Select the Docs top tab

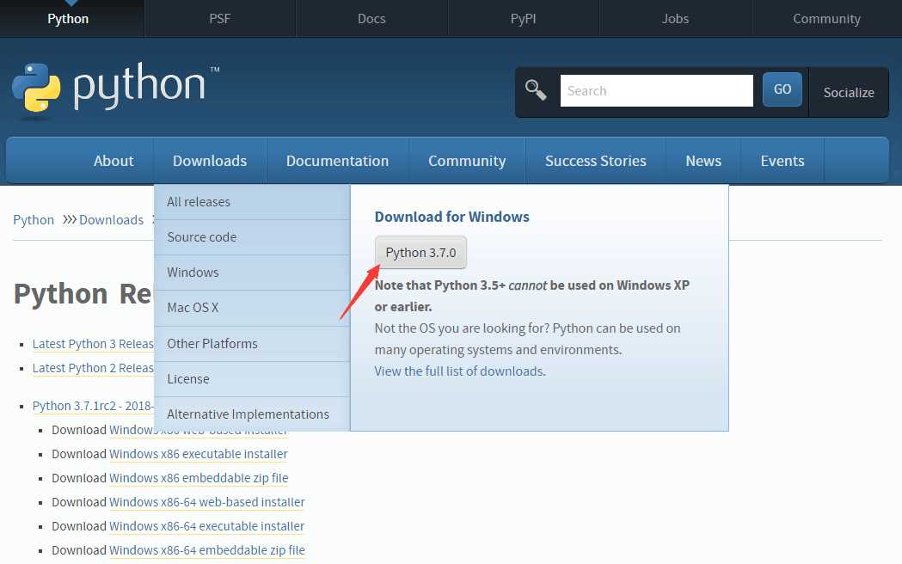[x=371, y=18]
